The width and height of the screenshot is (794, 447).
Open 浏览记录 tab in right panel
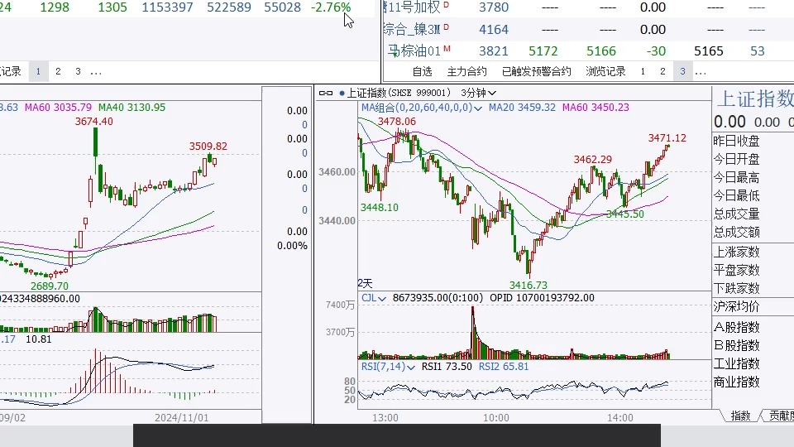point(605,71)
